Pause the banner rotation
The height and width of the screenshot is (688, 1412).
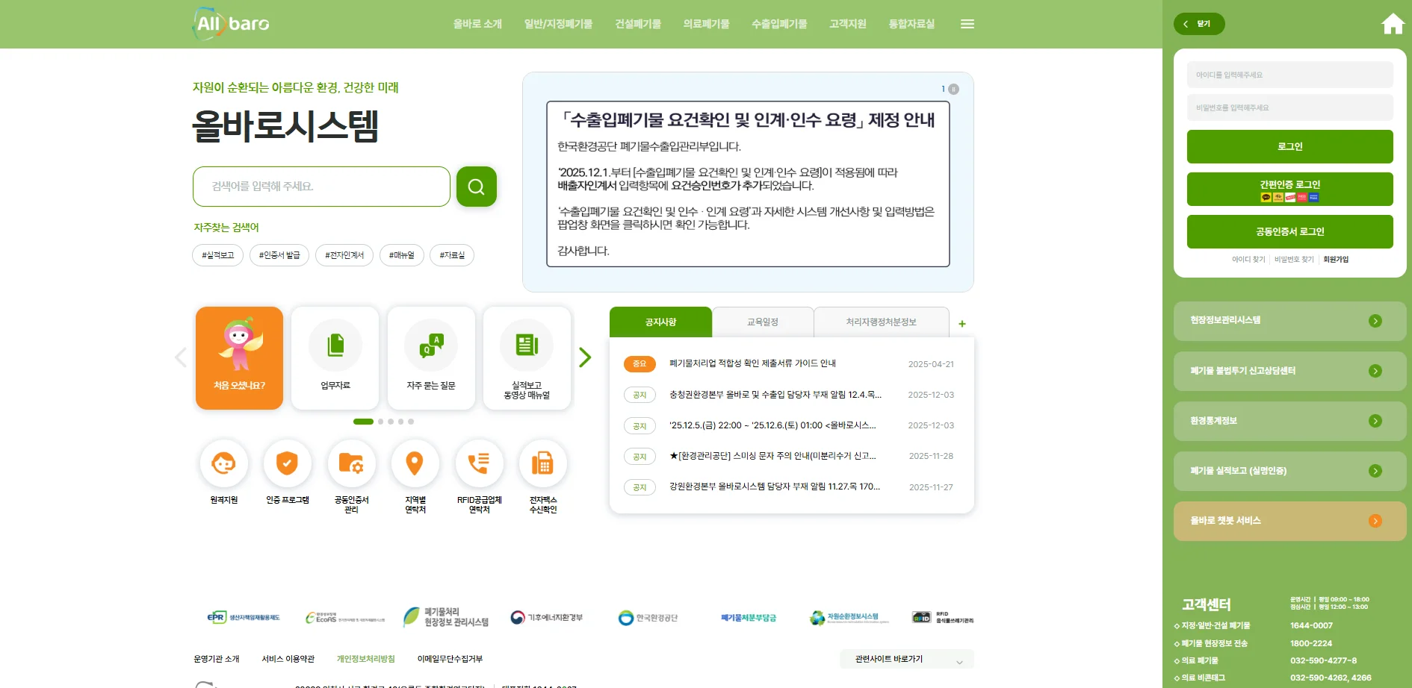(953, 88)
